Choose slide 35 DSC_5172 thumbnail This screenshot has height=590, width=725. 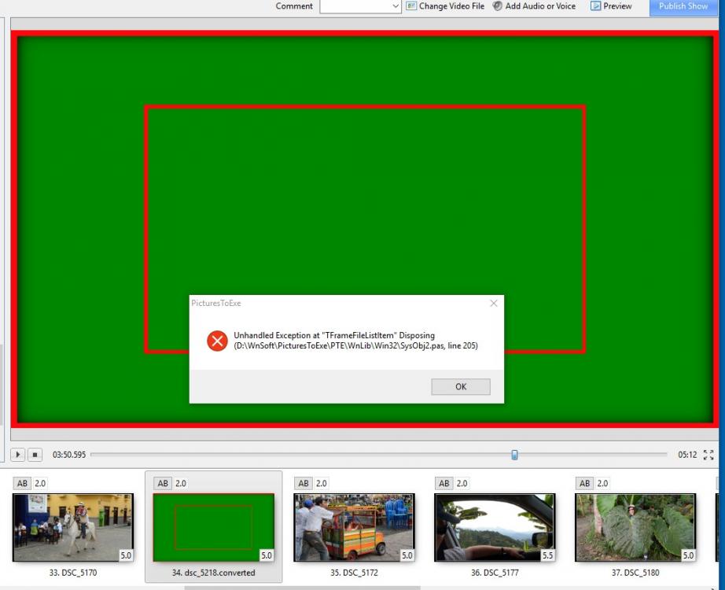pos(354,527)
